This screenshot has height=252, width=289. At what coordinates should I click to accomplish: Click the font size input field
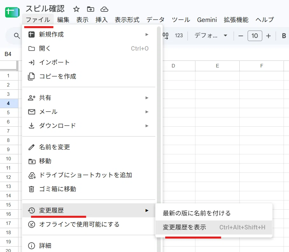point(255,36)
